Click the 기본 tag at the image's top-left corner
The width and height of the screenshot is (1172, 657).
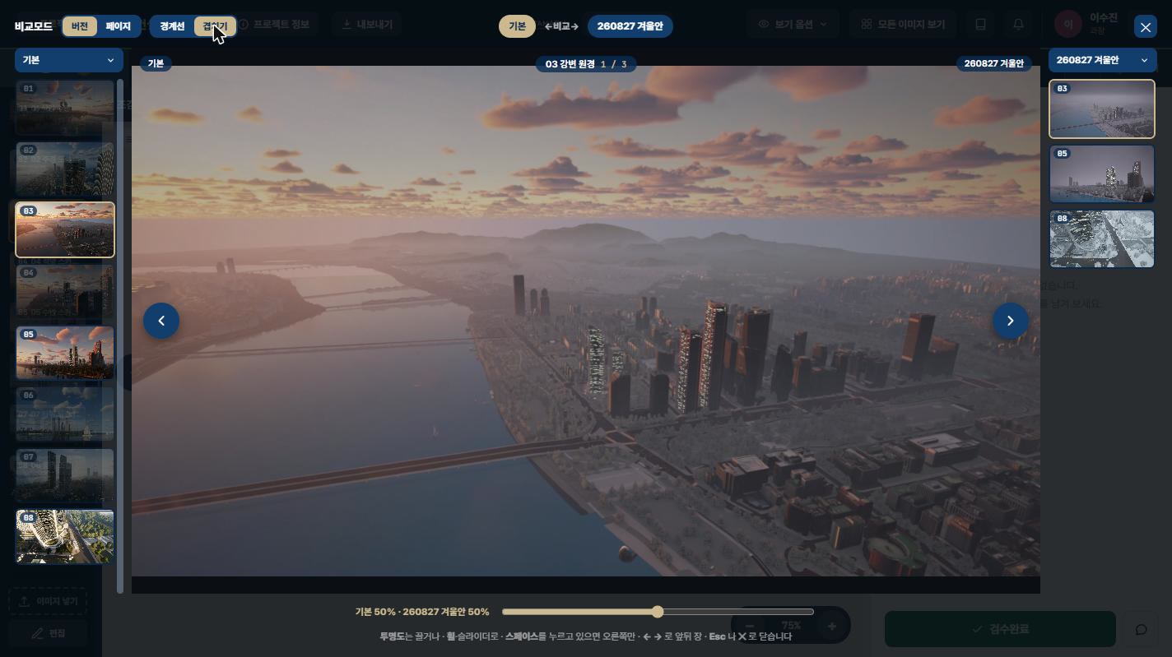[x=156, y=63]
